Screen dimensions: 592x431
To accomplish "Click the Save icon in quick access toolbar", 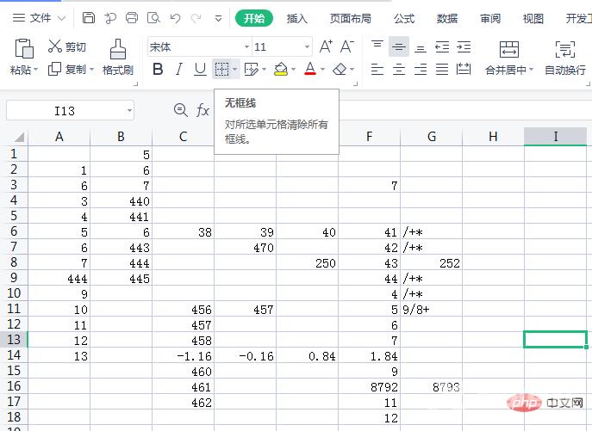I will [89, 17].
